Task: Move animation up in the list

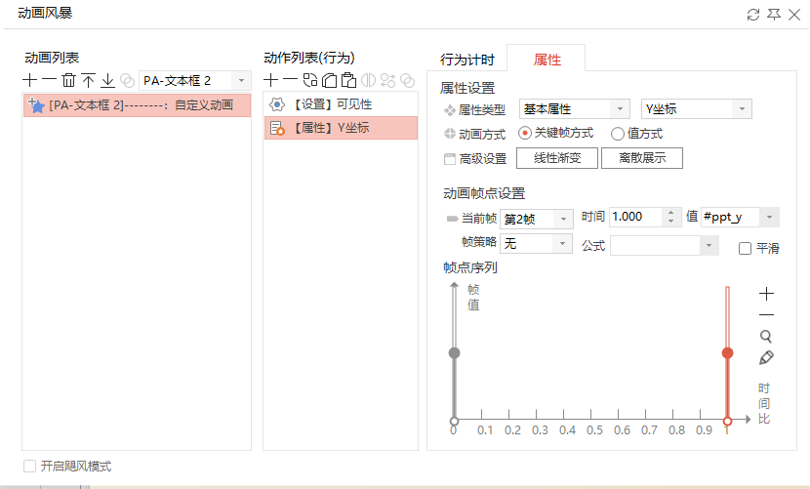Action: pos(89,80)
